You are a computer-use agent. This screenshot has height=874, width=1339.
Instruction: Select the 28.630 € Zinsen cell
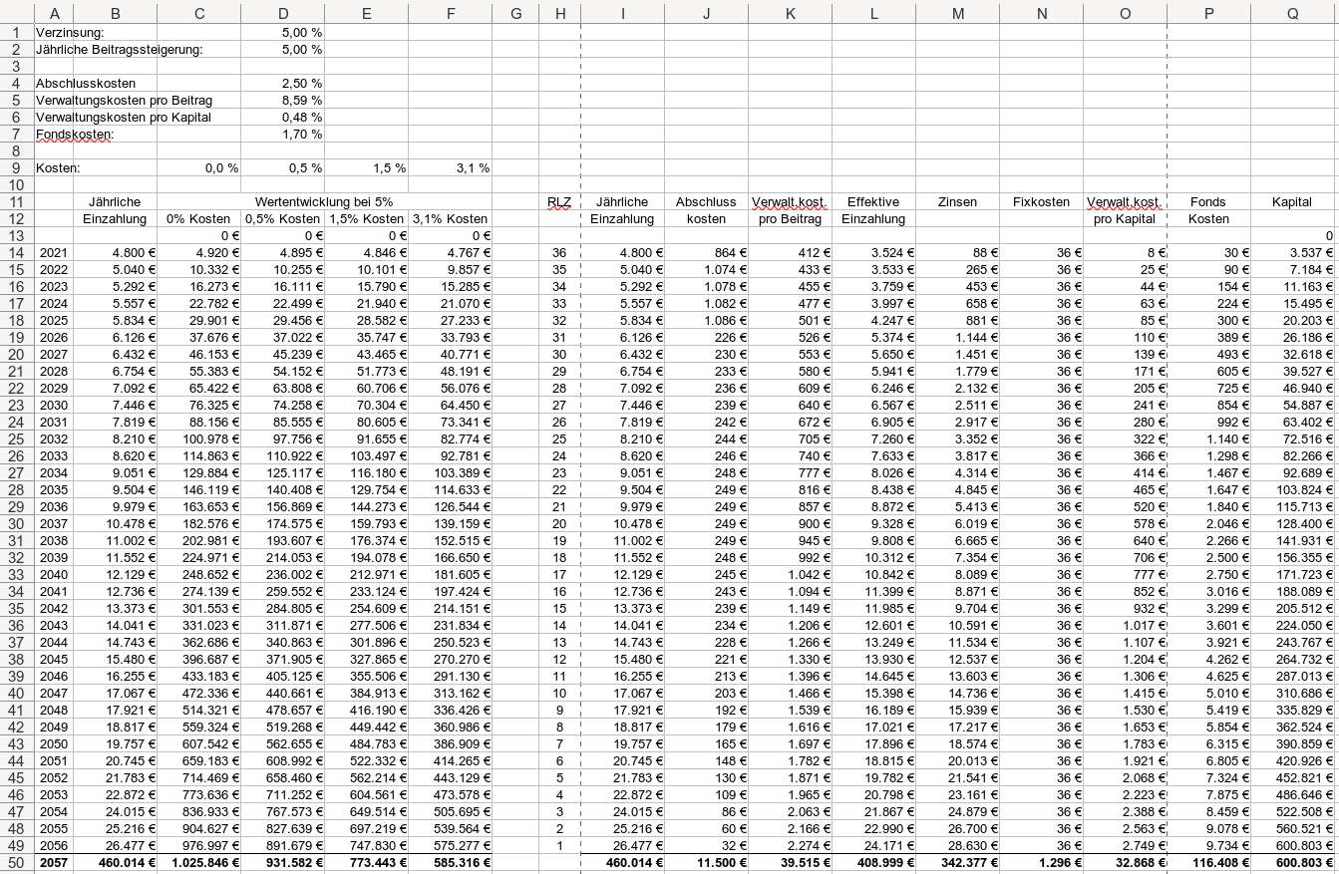(x=957, y=845)
